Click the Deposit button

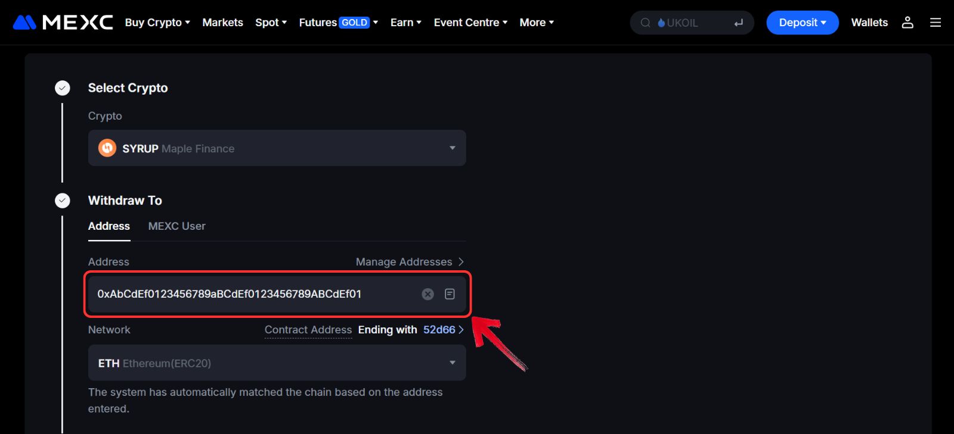coord(802,23)
